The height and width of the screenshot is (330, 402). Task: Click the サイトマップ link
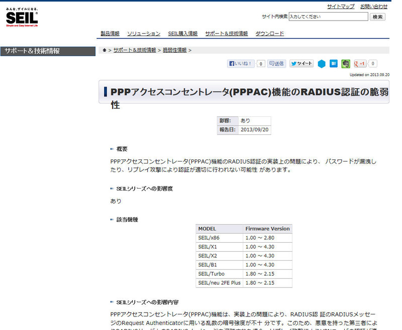click(x=341, y=7)
